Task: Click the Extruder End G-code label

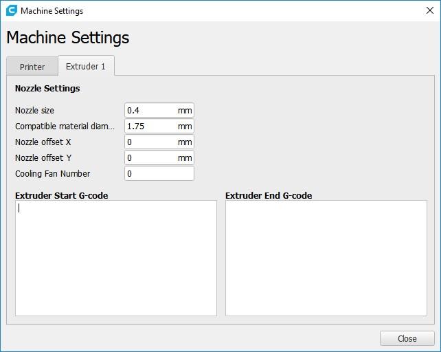Action: click(x=269, y=196)
